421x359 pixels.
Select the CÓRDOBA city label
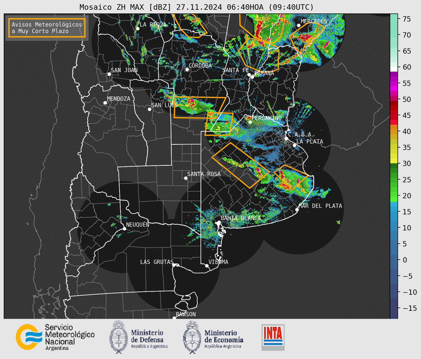(200, 65)
